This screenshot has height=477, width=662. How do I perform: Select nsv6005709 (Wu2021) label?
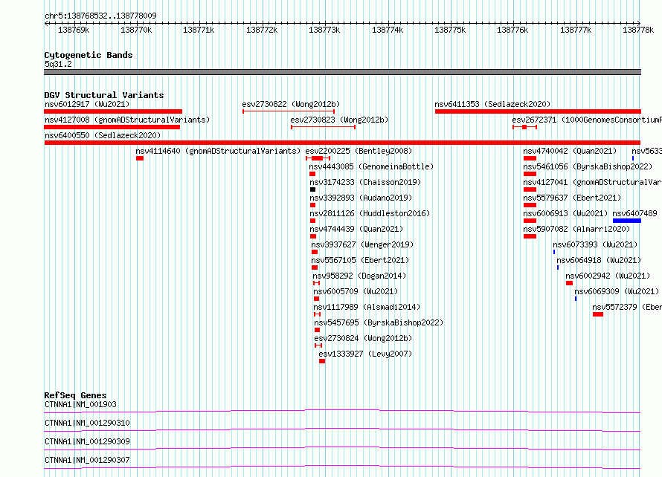[x=356, y=291]
